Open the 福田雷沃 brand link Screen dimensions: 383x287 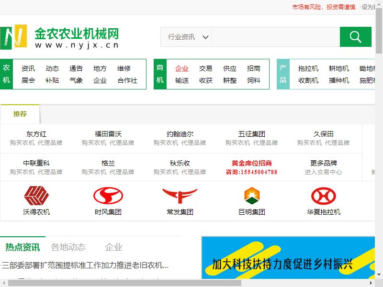click(108, 134)
